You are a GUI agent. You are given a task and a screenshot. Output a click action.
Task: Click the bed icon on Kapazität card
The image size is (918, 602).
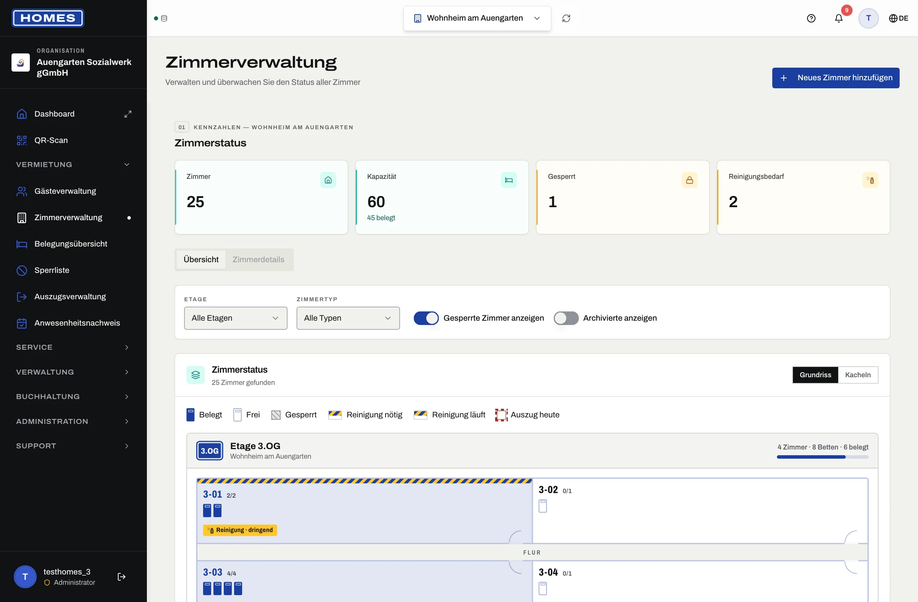click(509, 180)
